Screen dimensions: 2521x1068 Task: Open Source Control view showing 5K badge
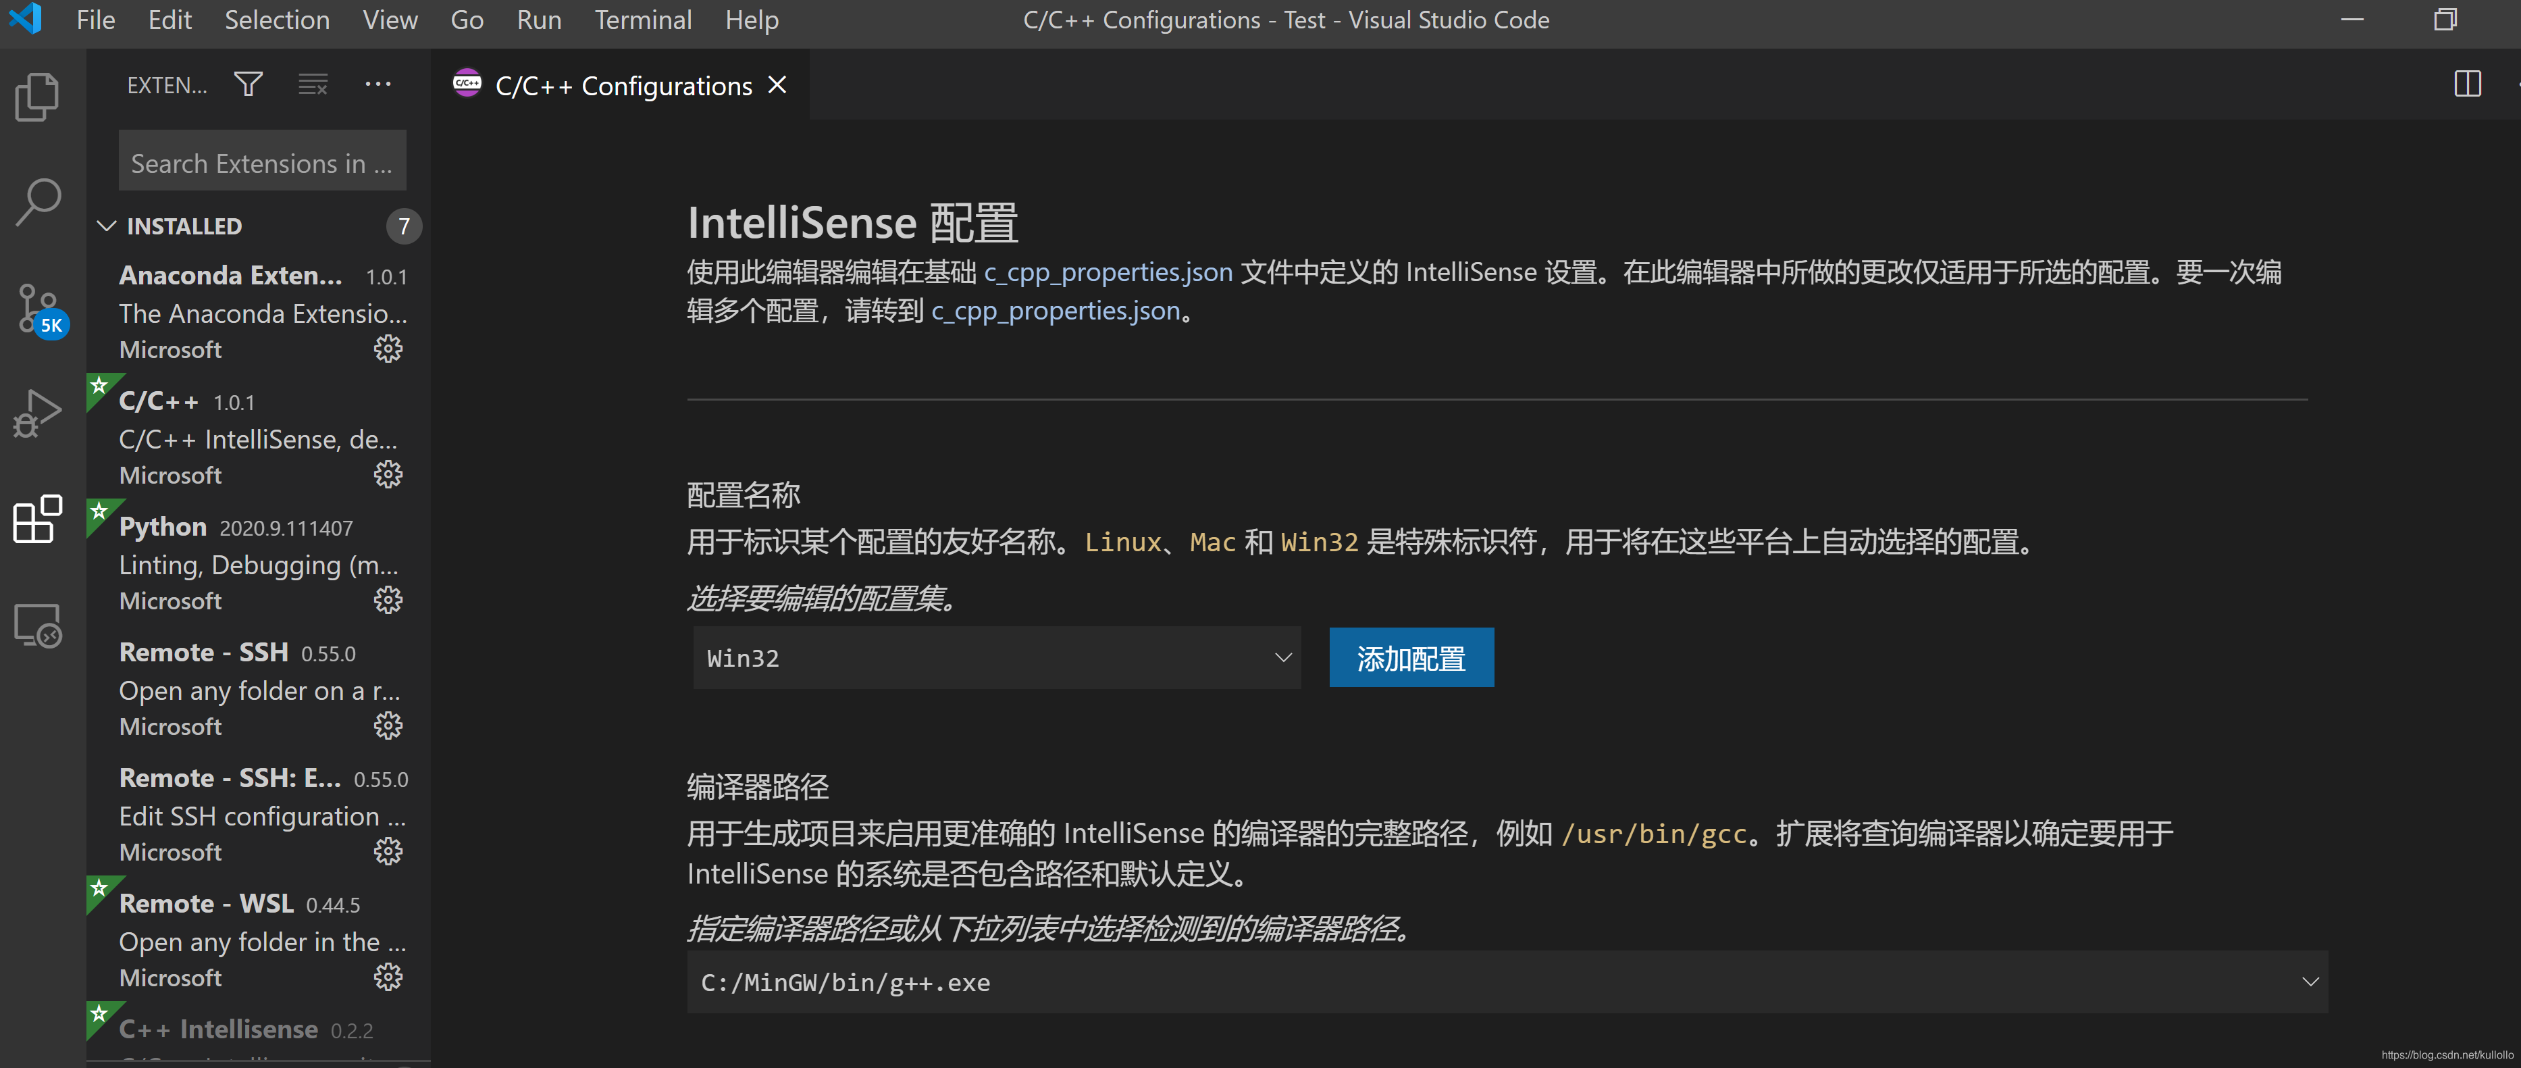point(37,308)
